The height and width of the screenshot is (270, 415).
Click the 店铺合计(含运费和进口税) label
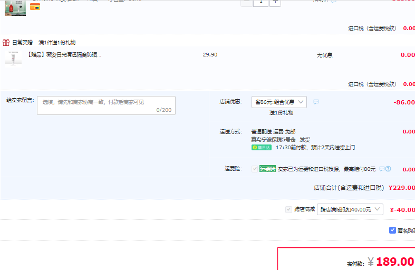pos(349,188)
